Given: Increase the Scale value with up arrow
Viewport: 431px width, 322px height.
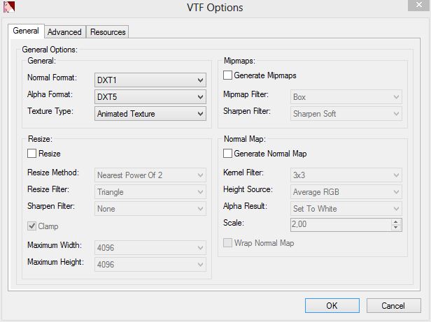Looking at the screenshot, I should [396, 222].
